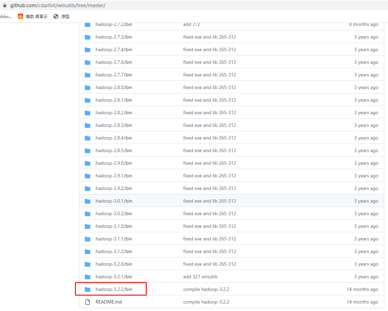Click the file icon next to README.md
Image resolution: width=388 pixels, height=311 pixels.
coord(88,302)
